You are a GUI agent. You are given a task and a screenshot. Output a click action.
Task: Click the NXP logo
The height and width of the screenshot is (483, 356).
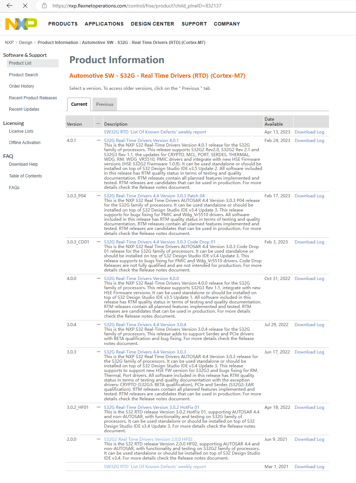(x=21, y=24)
